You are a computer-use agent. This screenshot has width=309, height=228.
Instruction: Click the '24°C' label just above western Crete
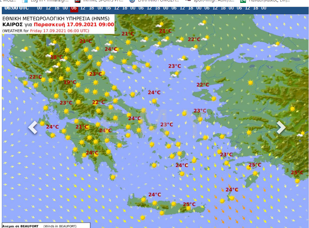tap(155, 195)
